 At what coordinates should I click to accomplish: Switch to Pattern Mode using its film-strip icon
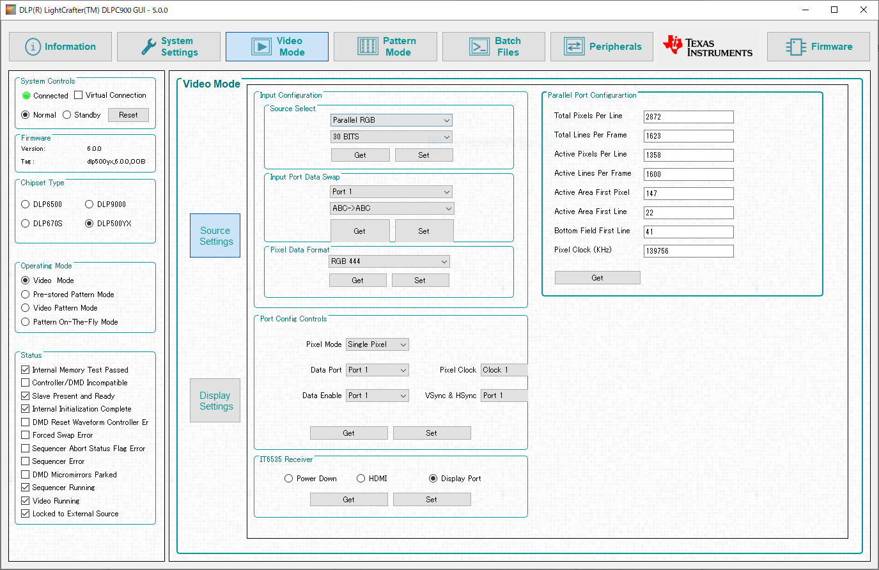click(x=385, y=47)
